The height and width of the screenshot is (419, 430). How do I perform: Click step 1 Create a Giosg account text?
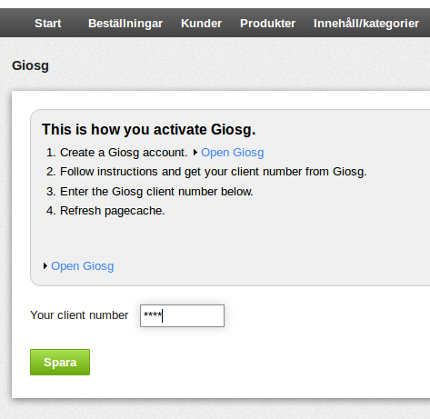[124, 153]
